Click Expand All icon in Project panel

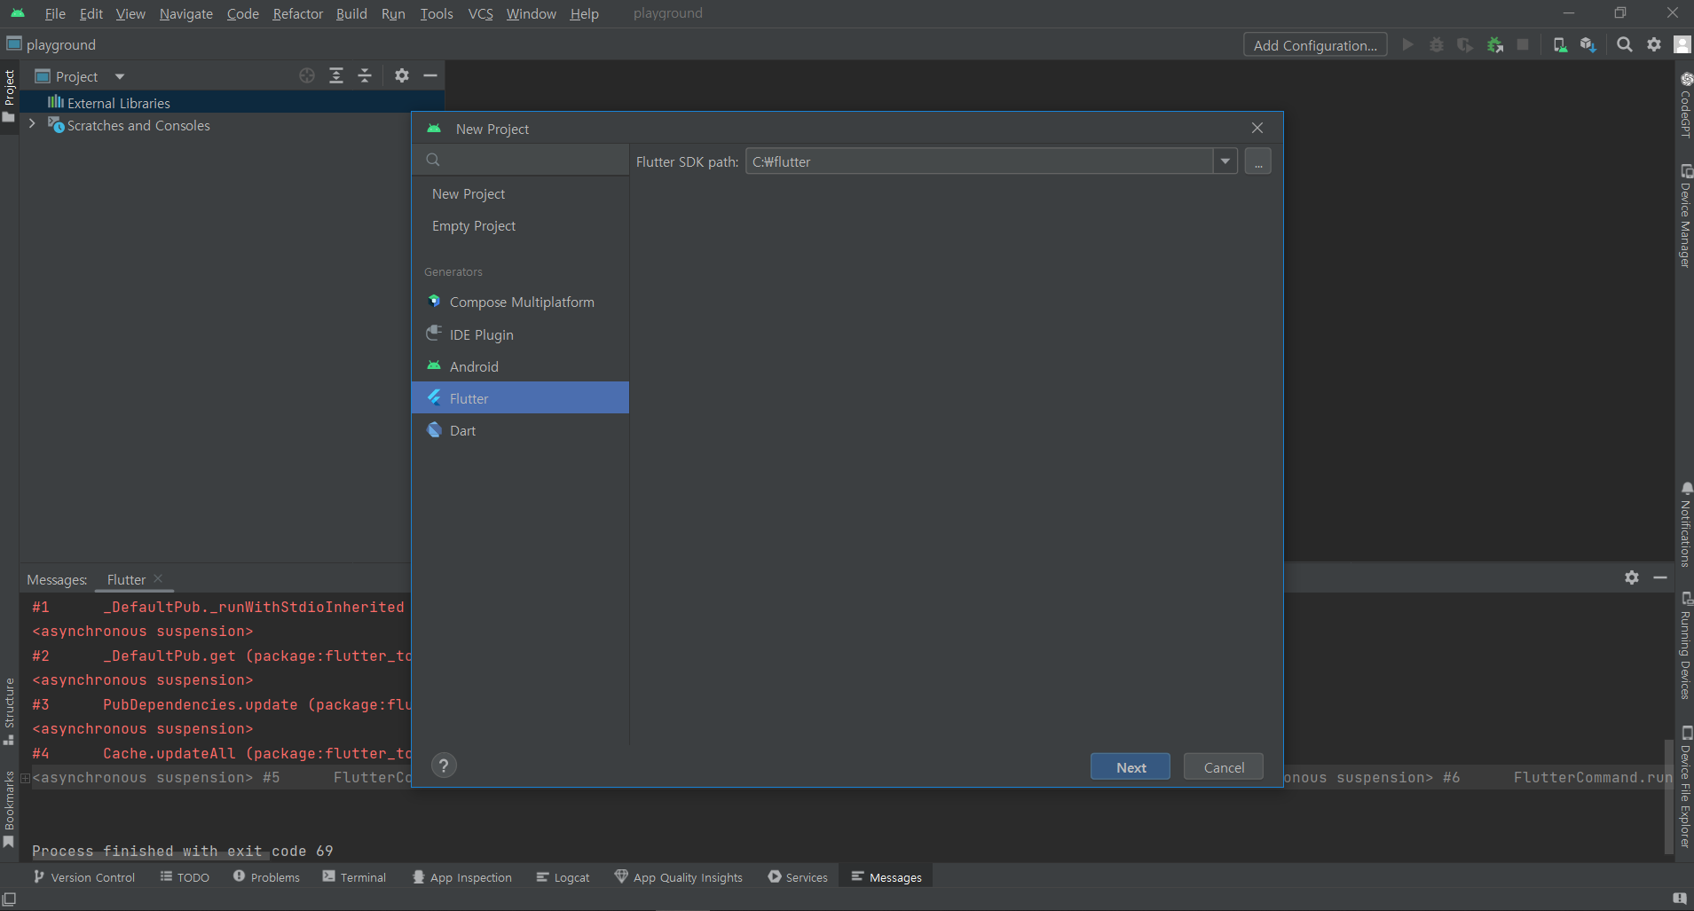[x=336, y=75]
